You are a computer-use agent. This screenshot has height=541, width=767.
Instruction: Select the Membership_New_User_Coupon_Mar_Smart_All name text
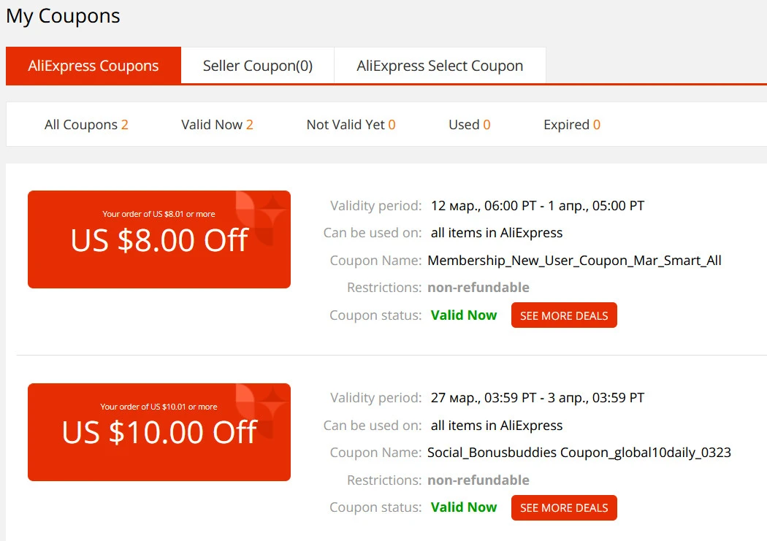(574, 261)
